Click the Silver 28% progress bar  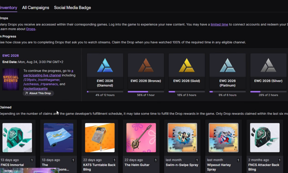[268, 92]
